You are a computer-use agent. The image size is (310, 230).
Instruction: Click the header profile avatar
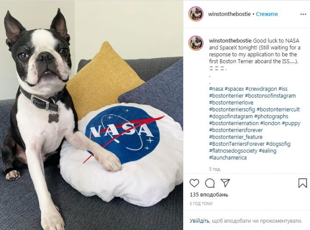[196, 14]
